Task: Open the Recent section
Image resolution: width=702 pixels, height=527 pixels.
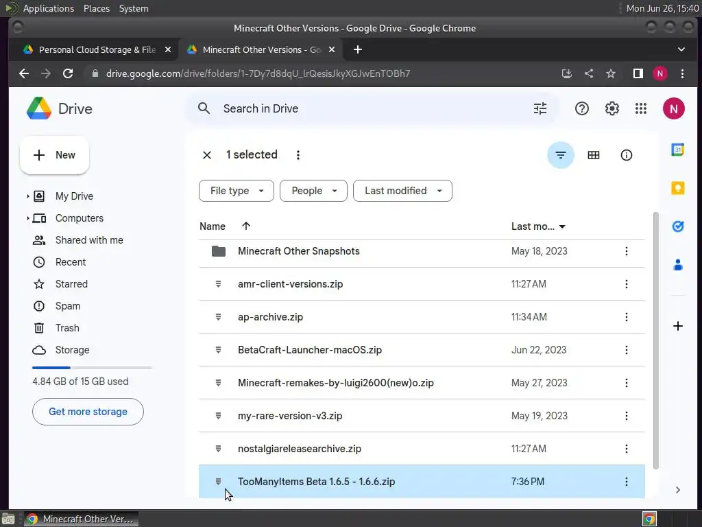Action: tap(71, 262)
